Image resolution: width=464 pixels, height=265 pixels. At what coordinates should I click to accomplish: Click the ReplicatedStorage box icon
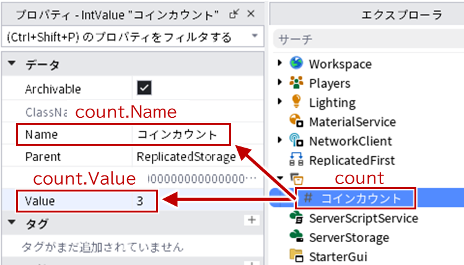click(x=296, y=179)
